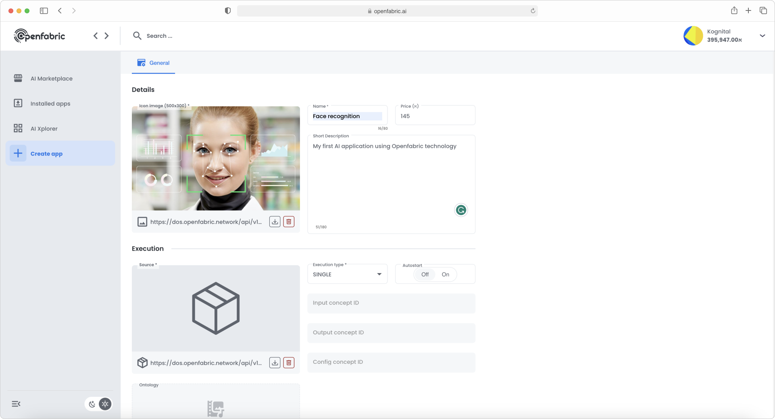The width and height of the screenshot is (775, 419).
Task: Expand the Kognital account dropdown chevron
Action: [x=762, y=36]
